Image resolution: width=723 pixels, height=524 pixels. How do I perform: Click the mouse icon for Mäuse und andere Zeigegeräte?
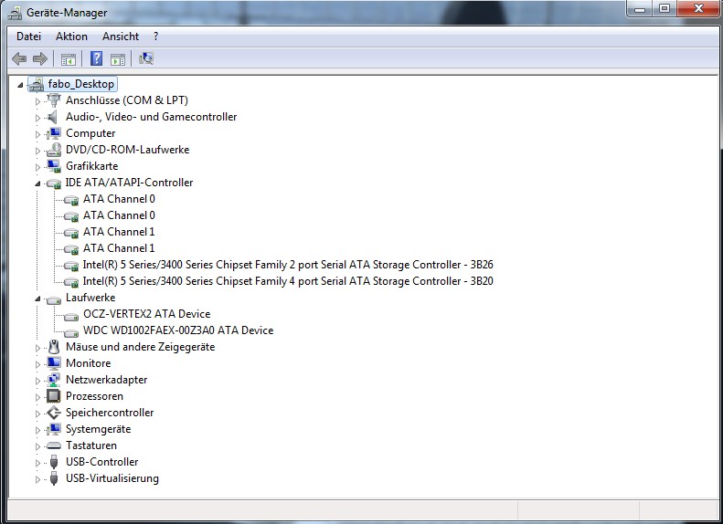(54, 347)
